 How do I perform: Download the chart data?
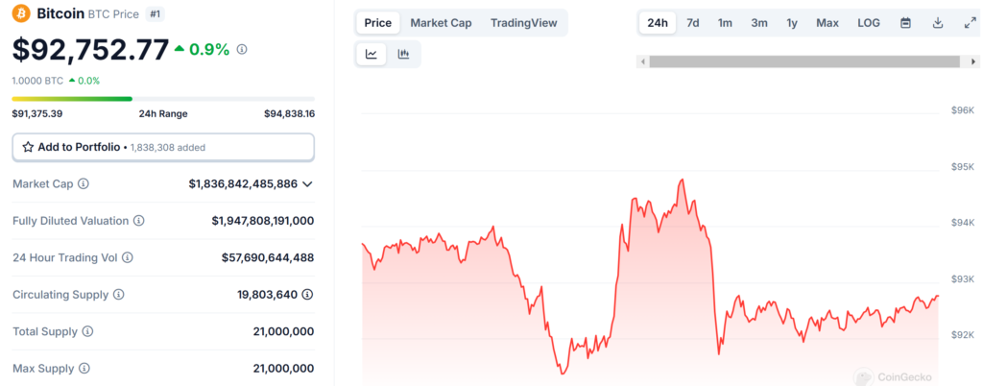tap(938, 23)
